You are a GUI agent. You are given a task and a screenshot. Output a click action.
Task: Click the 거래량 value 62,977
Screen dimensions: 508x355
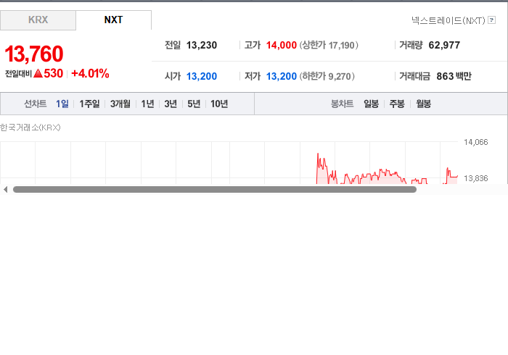[444, 45]
